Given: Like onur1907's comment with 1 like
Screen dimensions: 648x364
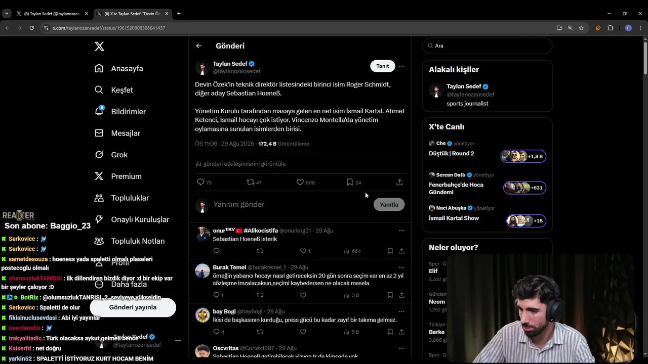Looking at the screenshot, I should [x=305, y=251].
